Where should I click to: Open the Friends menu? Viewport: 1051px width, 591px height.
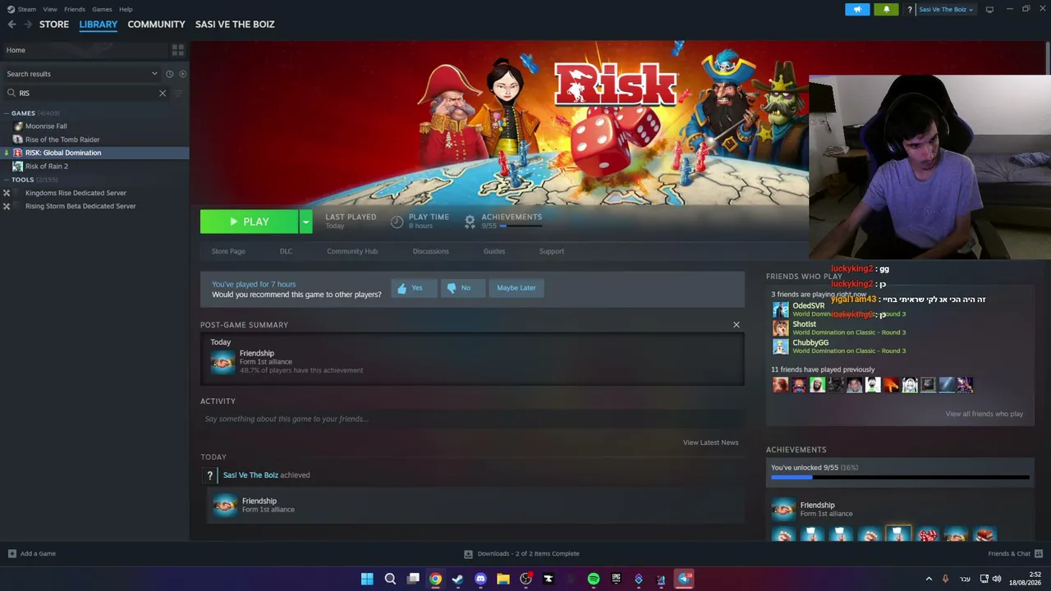[75, 10]
